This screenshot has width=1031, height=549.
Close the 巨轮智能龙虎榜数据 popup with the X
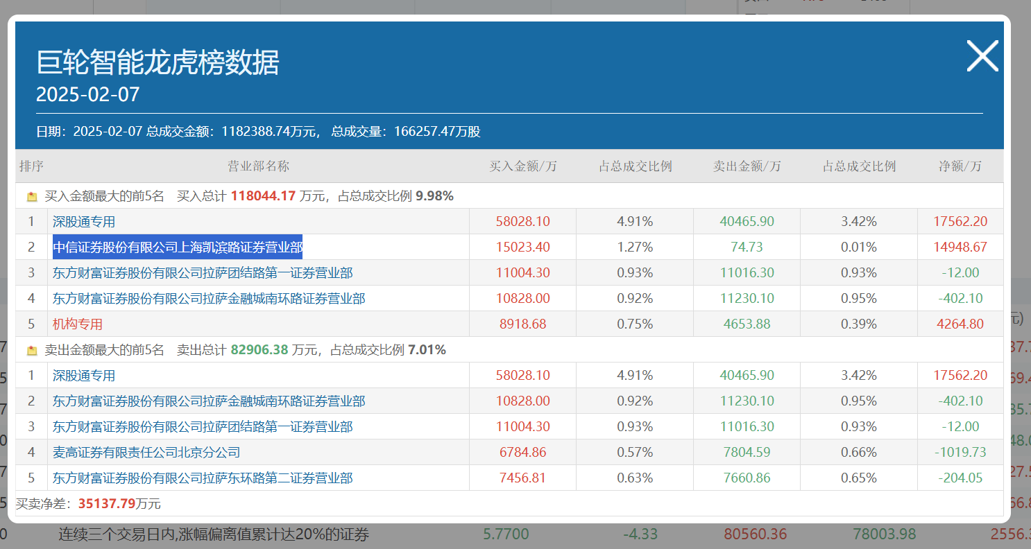click(x=982, y=56)
